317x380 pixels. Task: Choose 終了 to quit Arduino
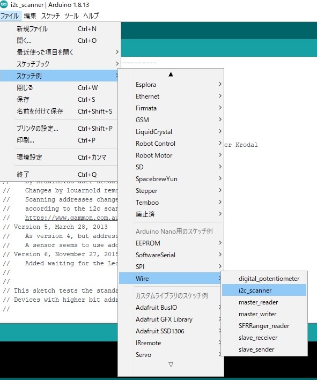[x=58, y=175]
